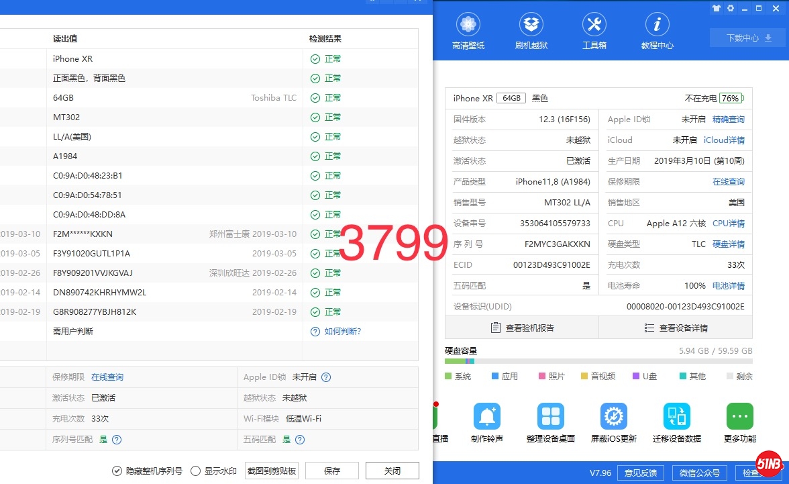This screenshot has height=484, width=789.
Task: Click the 截图到剪贴板 button
Action: (272, 471)
